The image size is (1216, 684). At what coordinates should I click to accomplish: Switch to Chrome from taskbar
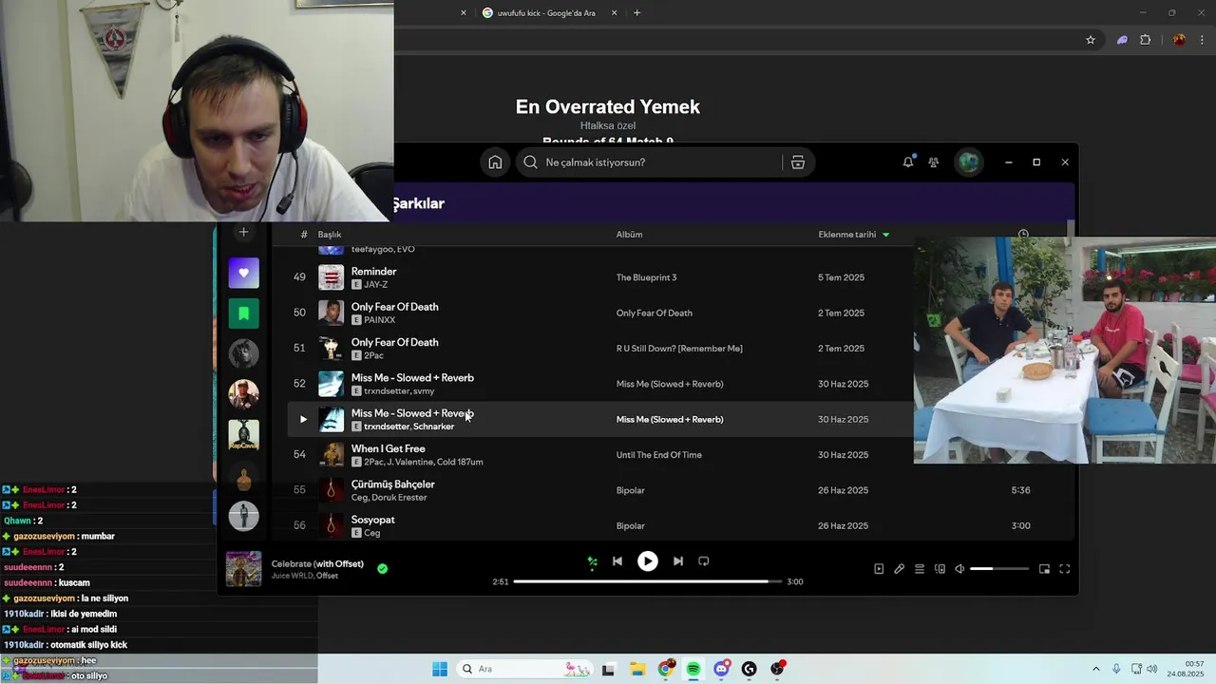pyautogui.click(x=666, y=669)
